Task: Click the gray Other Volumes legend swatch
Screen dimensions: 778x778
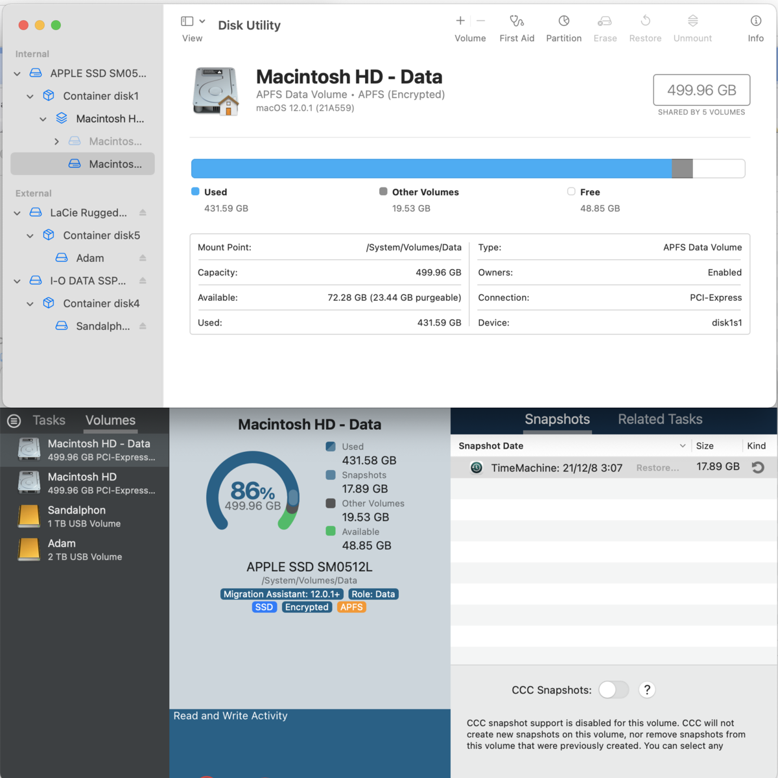Action: pyautogui.click(x=383, y=191)
